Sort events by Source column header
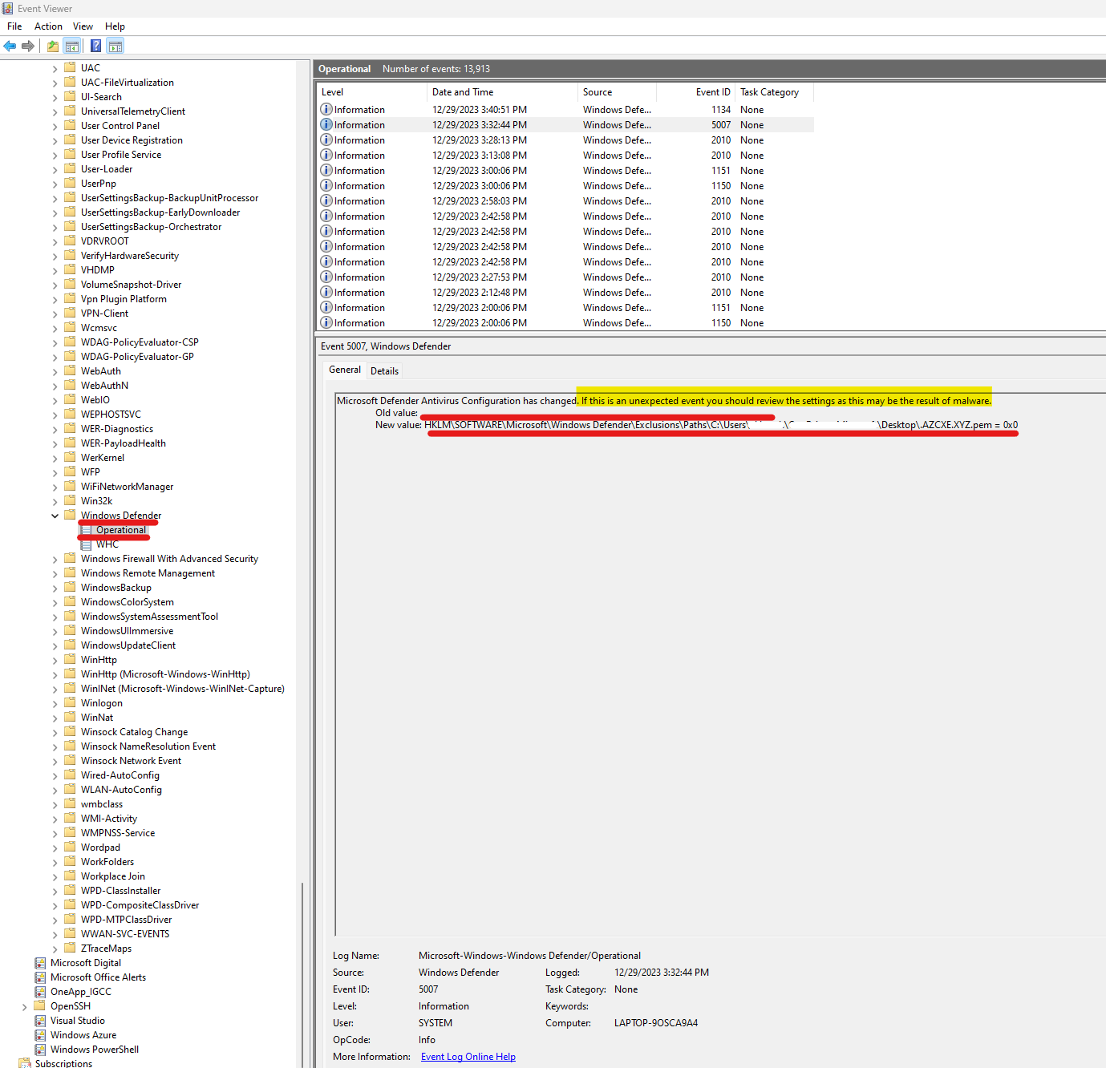The image size is (1106, 1068). (618, 92)
